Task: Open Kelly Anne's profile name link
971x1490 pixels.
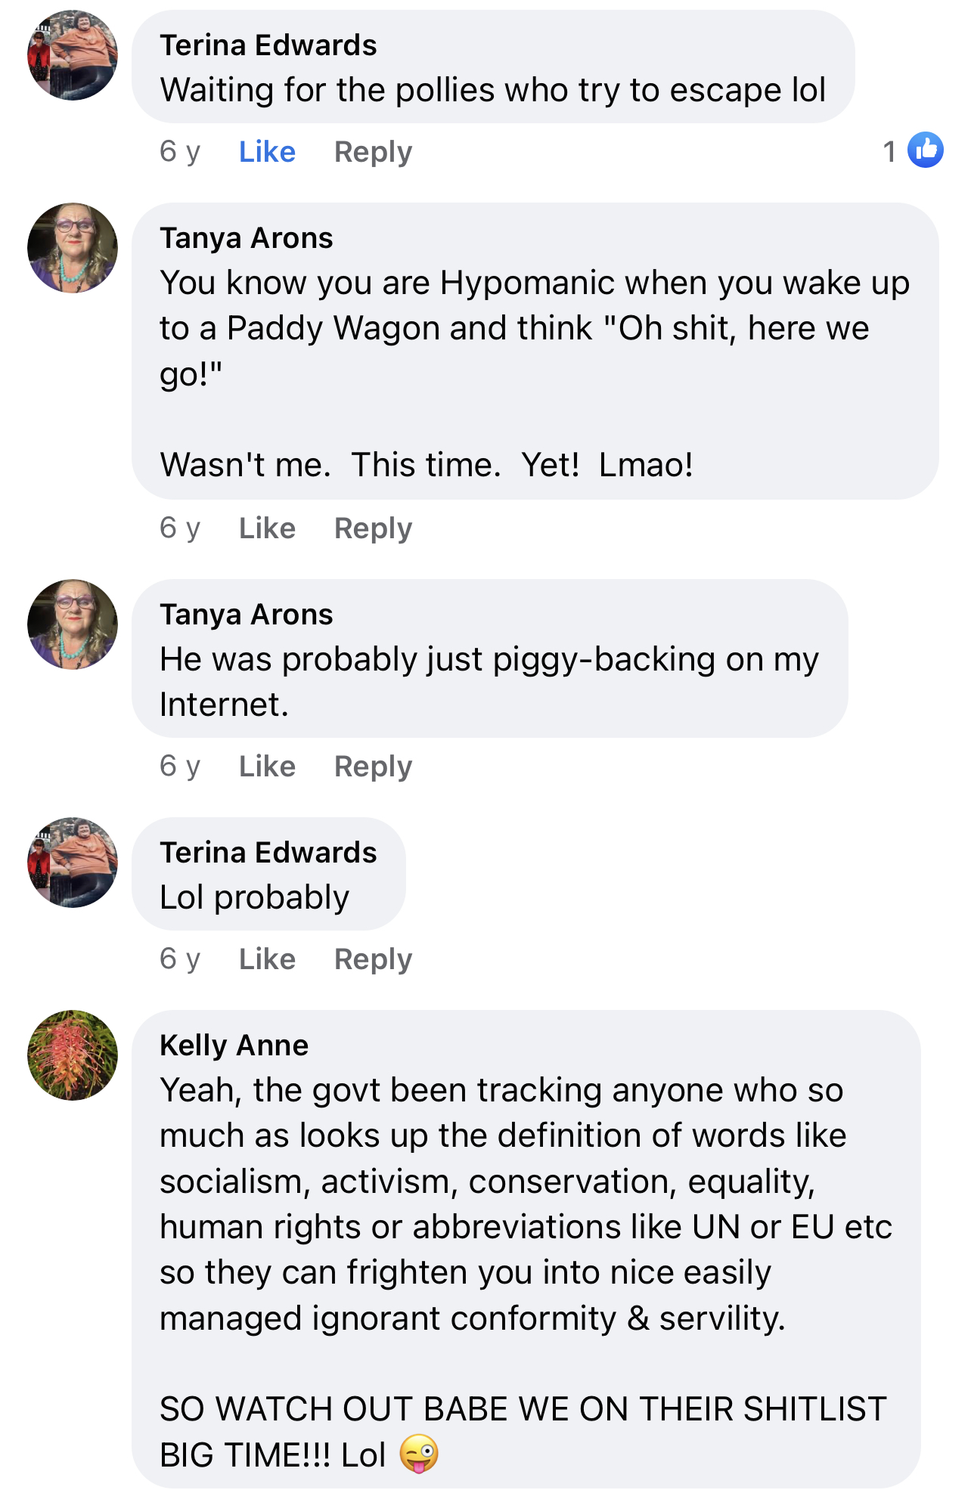Action: click(234, 1045)
